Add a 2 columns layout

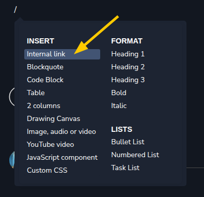coord(43,106)
